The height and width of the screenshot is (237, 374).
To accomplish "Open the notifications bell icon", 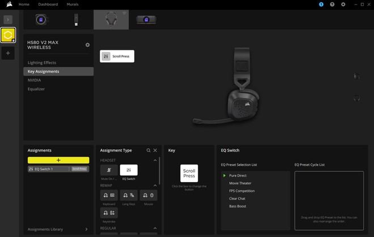I will (321, 5).
